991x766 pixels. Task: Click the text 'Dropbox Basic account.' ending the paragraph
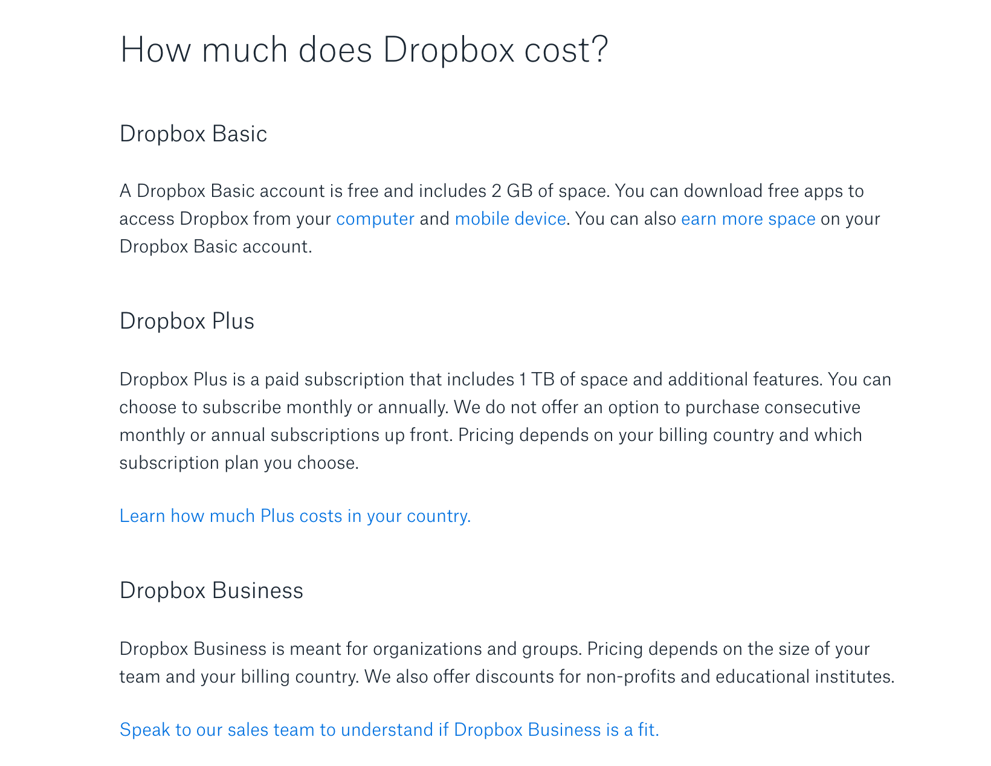[x=216, y=246]
